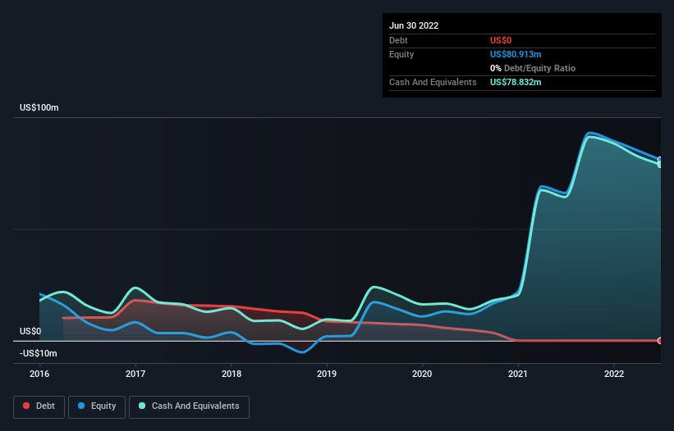Viewport: 674px width, 431px height.
Task: Click the blue Equity legend dot
Action: click(81, 406)
